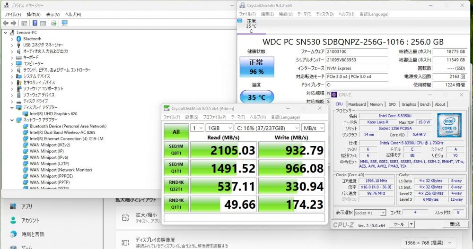Switch to the SPD tab in CPU-Z
Screen dimensions: 473x249
pyautogui.click(x=392, y=104)
